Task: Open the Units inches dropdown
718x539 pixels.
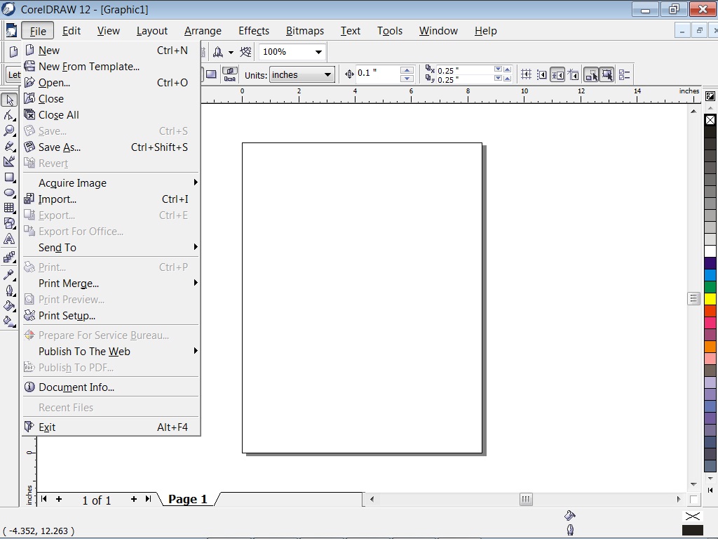Action: click(x=328, y=74)
